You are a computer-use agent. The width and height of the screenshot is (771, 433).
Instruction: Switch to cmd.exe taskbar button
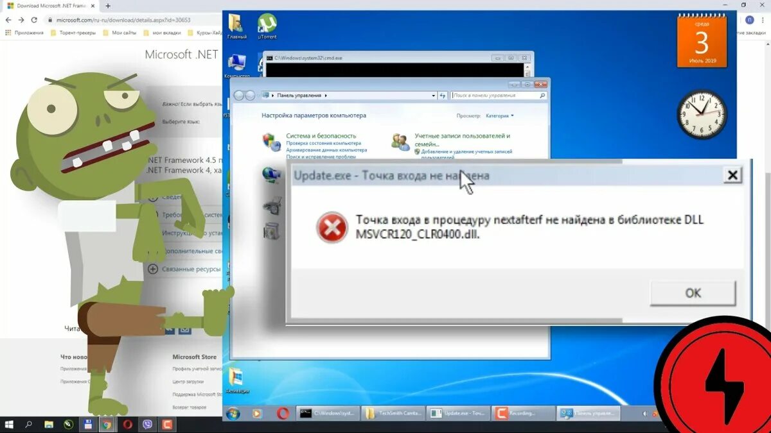(328, 414)
